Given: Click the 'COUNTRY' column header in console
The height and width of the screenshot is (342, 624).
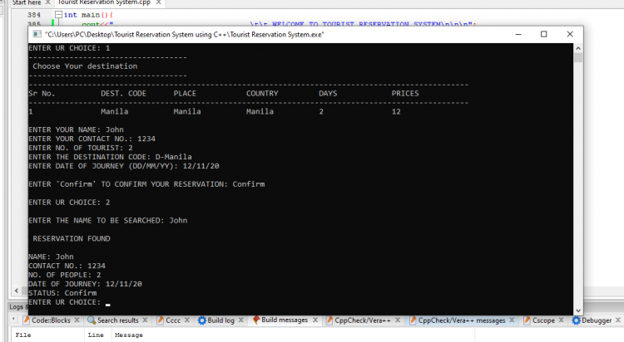Looking at the screenshot, I should click(262, 93).
